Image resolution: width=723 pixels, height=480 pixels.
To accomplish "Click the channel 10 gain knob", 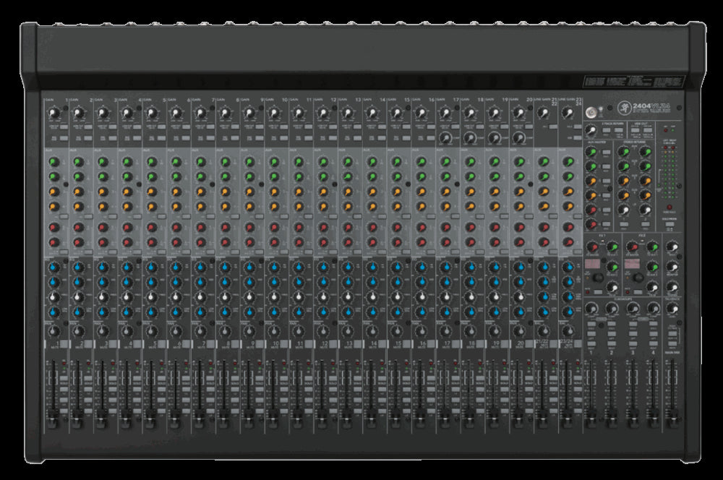I will coord(274,113).
